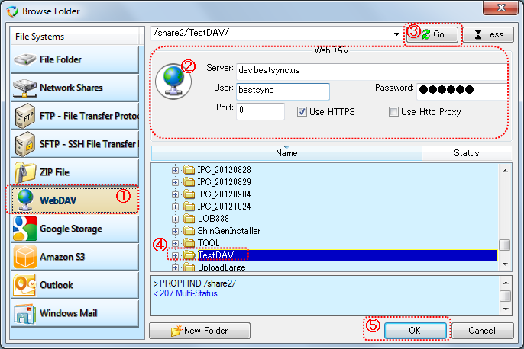This screenshot has height=349, width=524.
Task: Expand the IPC_20120828 tree node
Action: 175,170
